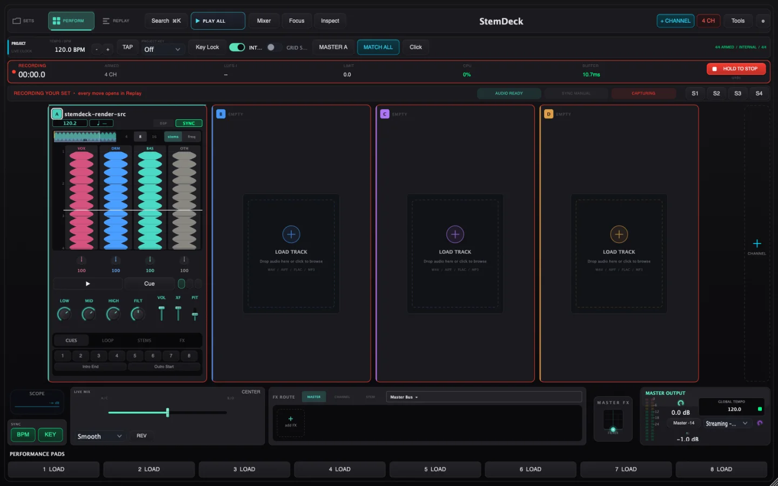This screenshot has width=778, height=486.
Task: Click the CAPTURING status pill
Action: pos(643,93)
